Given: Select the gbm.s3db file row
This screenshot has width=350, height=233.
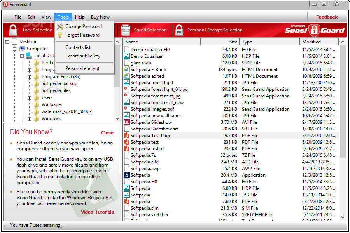Looking at the screenshot, I should (x=230, y=63).
